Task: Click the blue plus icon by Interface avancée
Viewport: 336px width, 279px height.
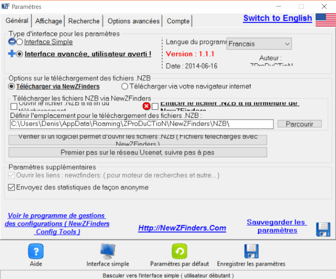Action: point(12,54)
